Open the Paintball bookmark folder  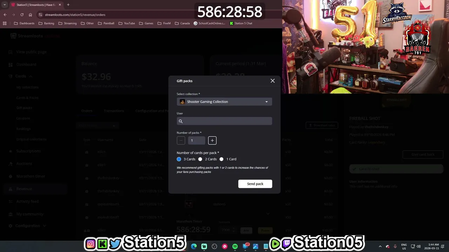(x=106, y=23)
